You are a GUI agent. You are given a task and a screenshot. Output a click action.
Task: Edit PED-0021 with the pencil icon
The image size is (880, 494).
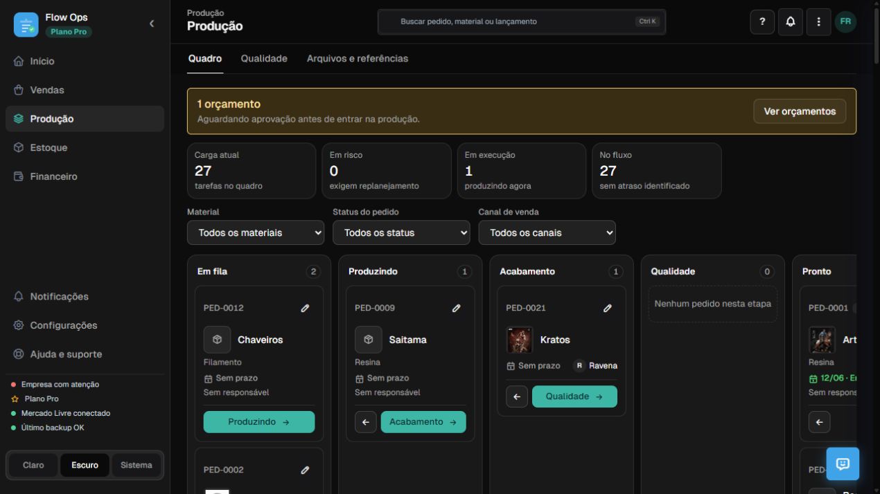coord(607,308)
